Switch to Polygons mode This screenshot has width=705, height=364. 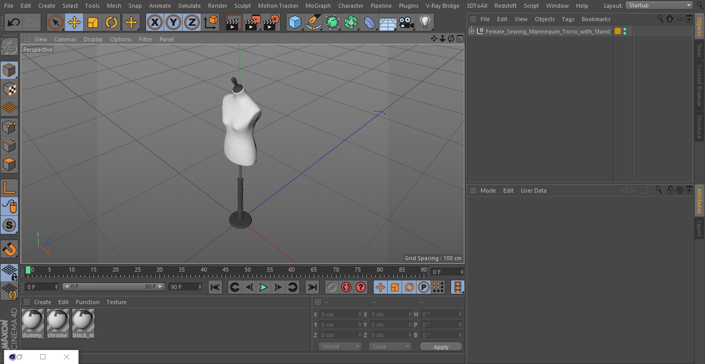pyautogui.click(x=9, y=165)
